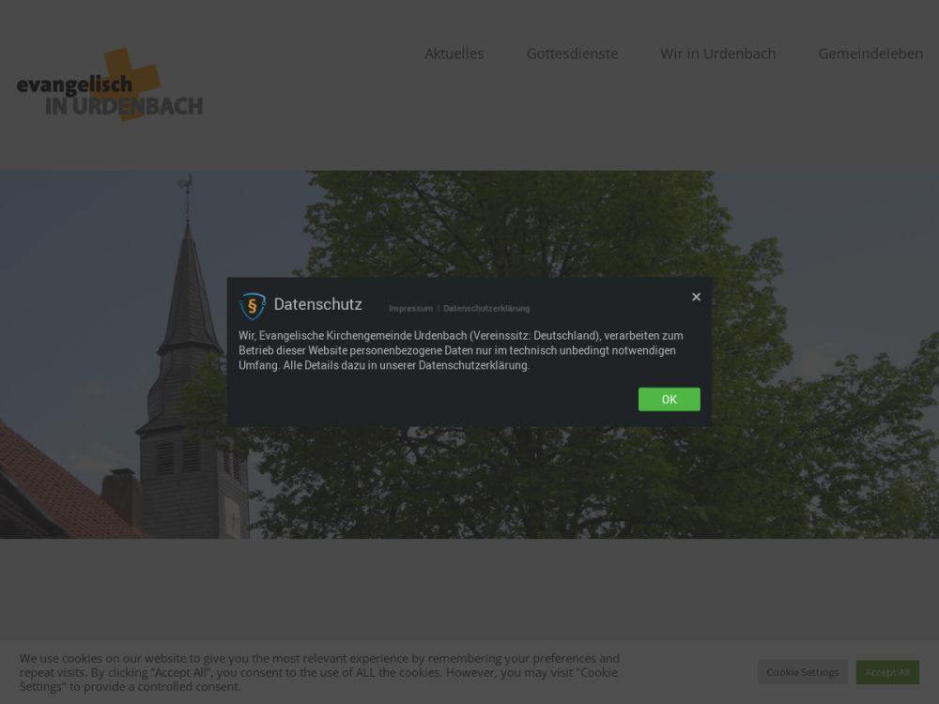Click the Datenschutz dialog heading
The height and width of the screenshot is (704, 939).
(317, 304)
